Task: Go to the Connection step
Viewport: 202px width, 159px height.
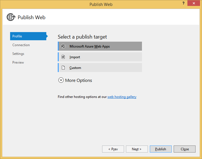Action: click(x=21, y=45)
